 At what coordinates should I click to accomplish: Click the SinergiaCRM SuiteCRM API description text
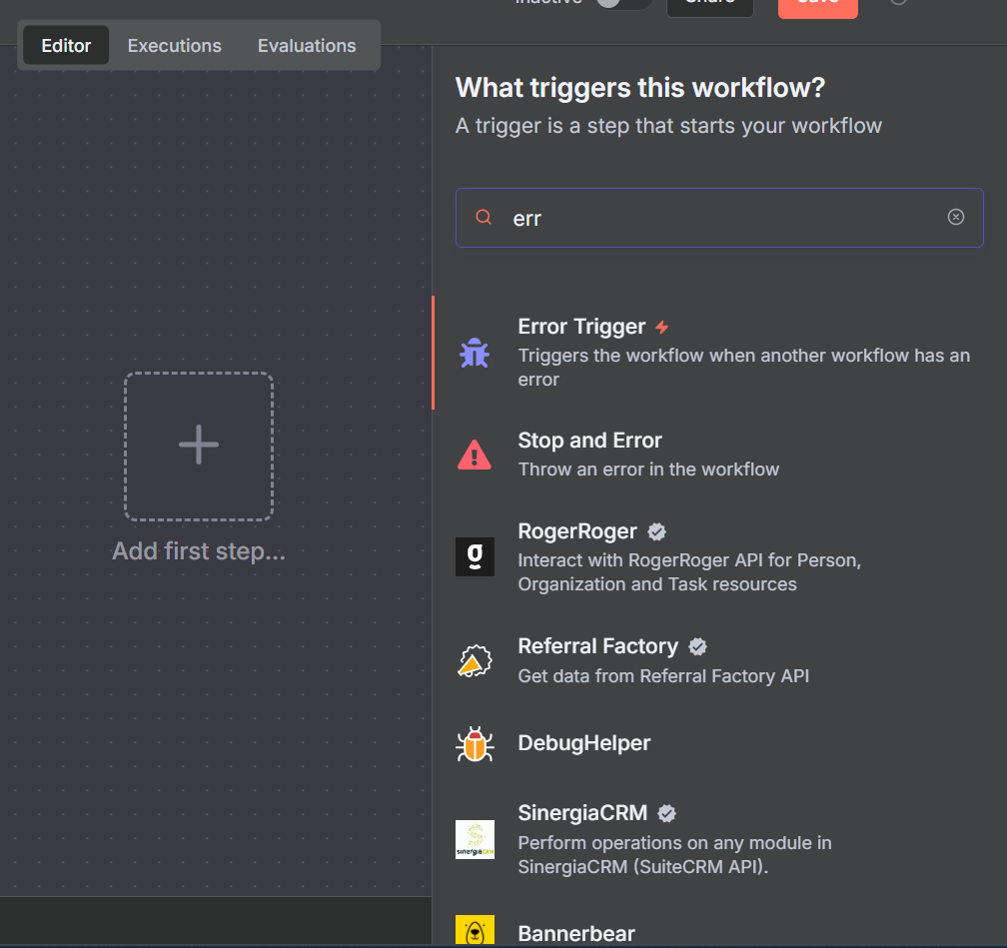(x=674, y=855)
